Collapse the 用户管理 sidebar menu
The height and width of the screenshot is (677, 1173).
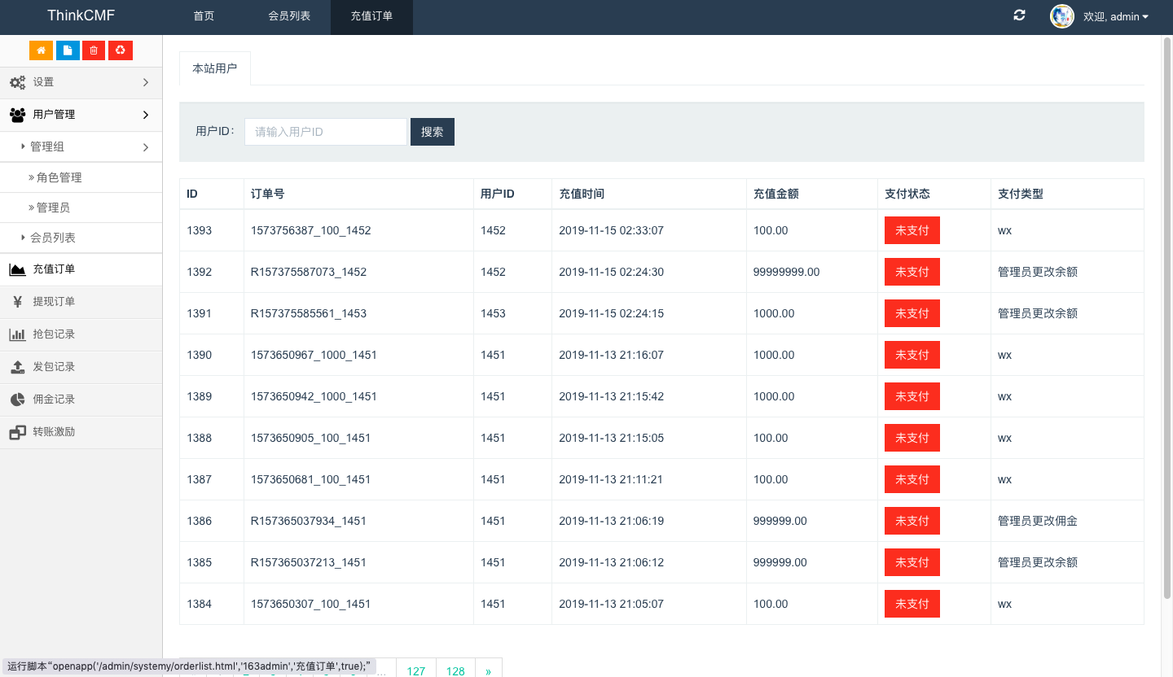tap(81, 115)
